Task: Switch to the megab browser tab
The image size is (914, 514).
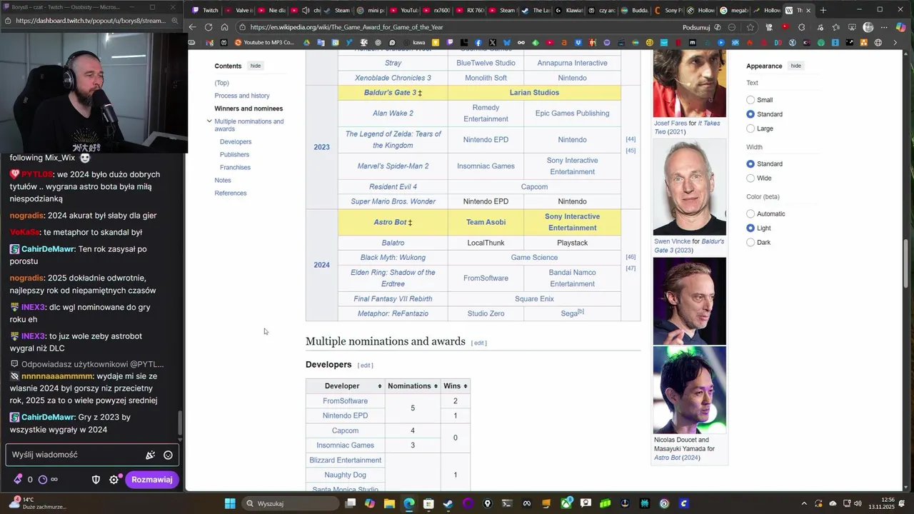Action: point(734,10)
